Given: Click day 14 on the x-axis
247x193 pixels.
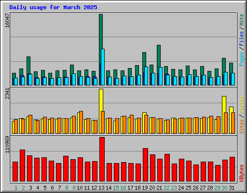Looking at the screenshot, I should (109, 188).
